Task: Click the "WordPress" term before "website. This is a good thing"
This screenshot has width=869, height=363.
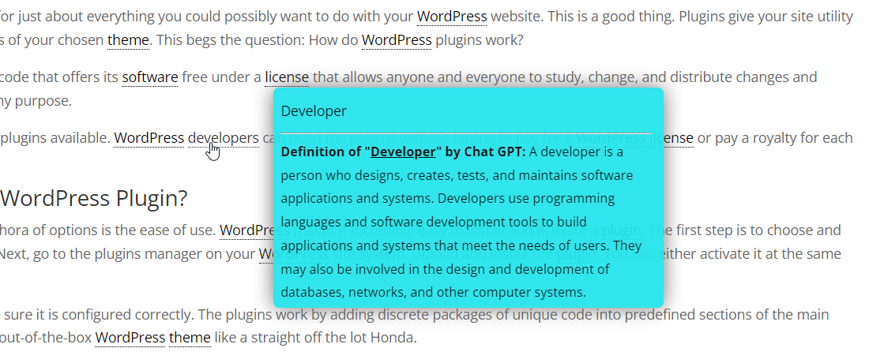Action: [x=452, y=17]
